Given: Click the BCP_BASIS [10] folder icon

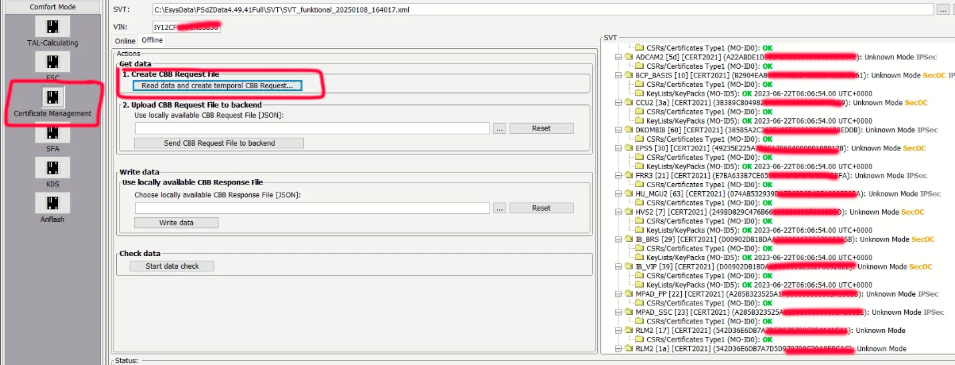Looking at the screenshot, I should 628,76.
